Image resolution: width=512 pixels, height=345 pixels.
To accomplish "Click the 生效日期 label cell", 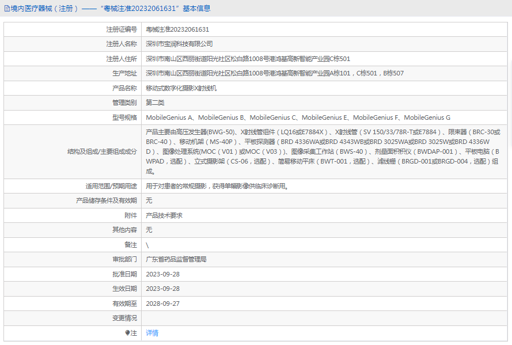I will [73, 289].
